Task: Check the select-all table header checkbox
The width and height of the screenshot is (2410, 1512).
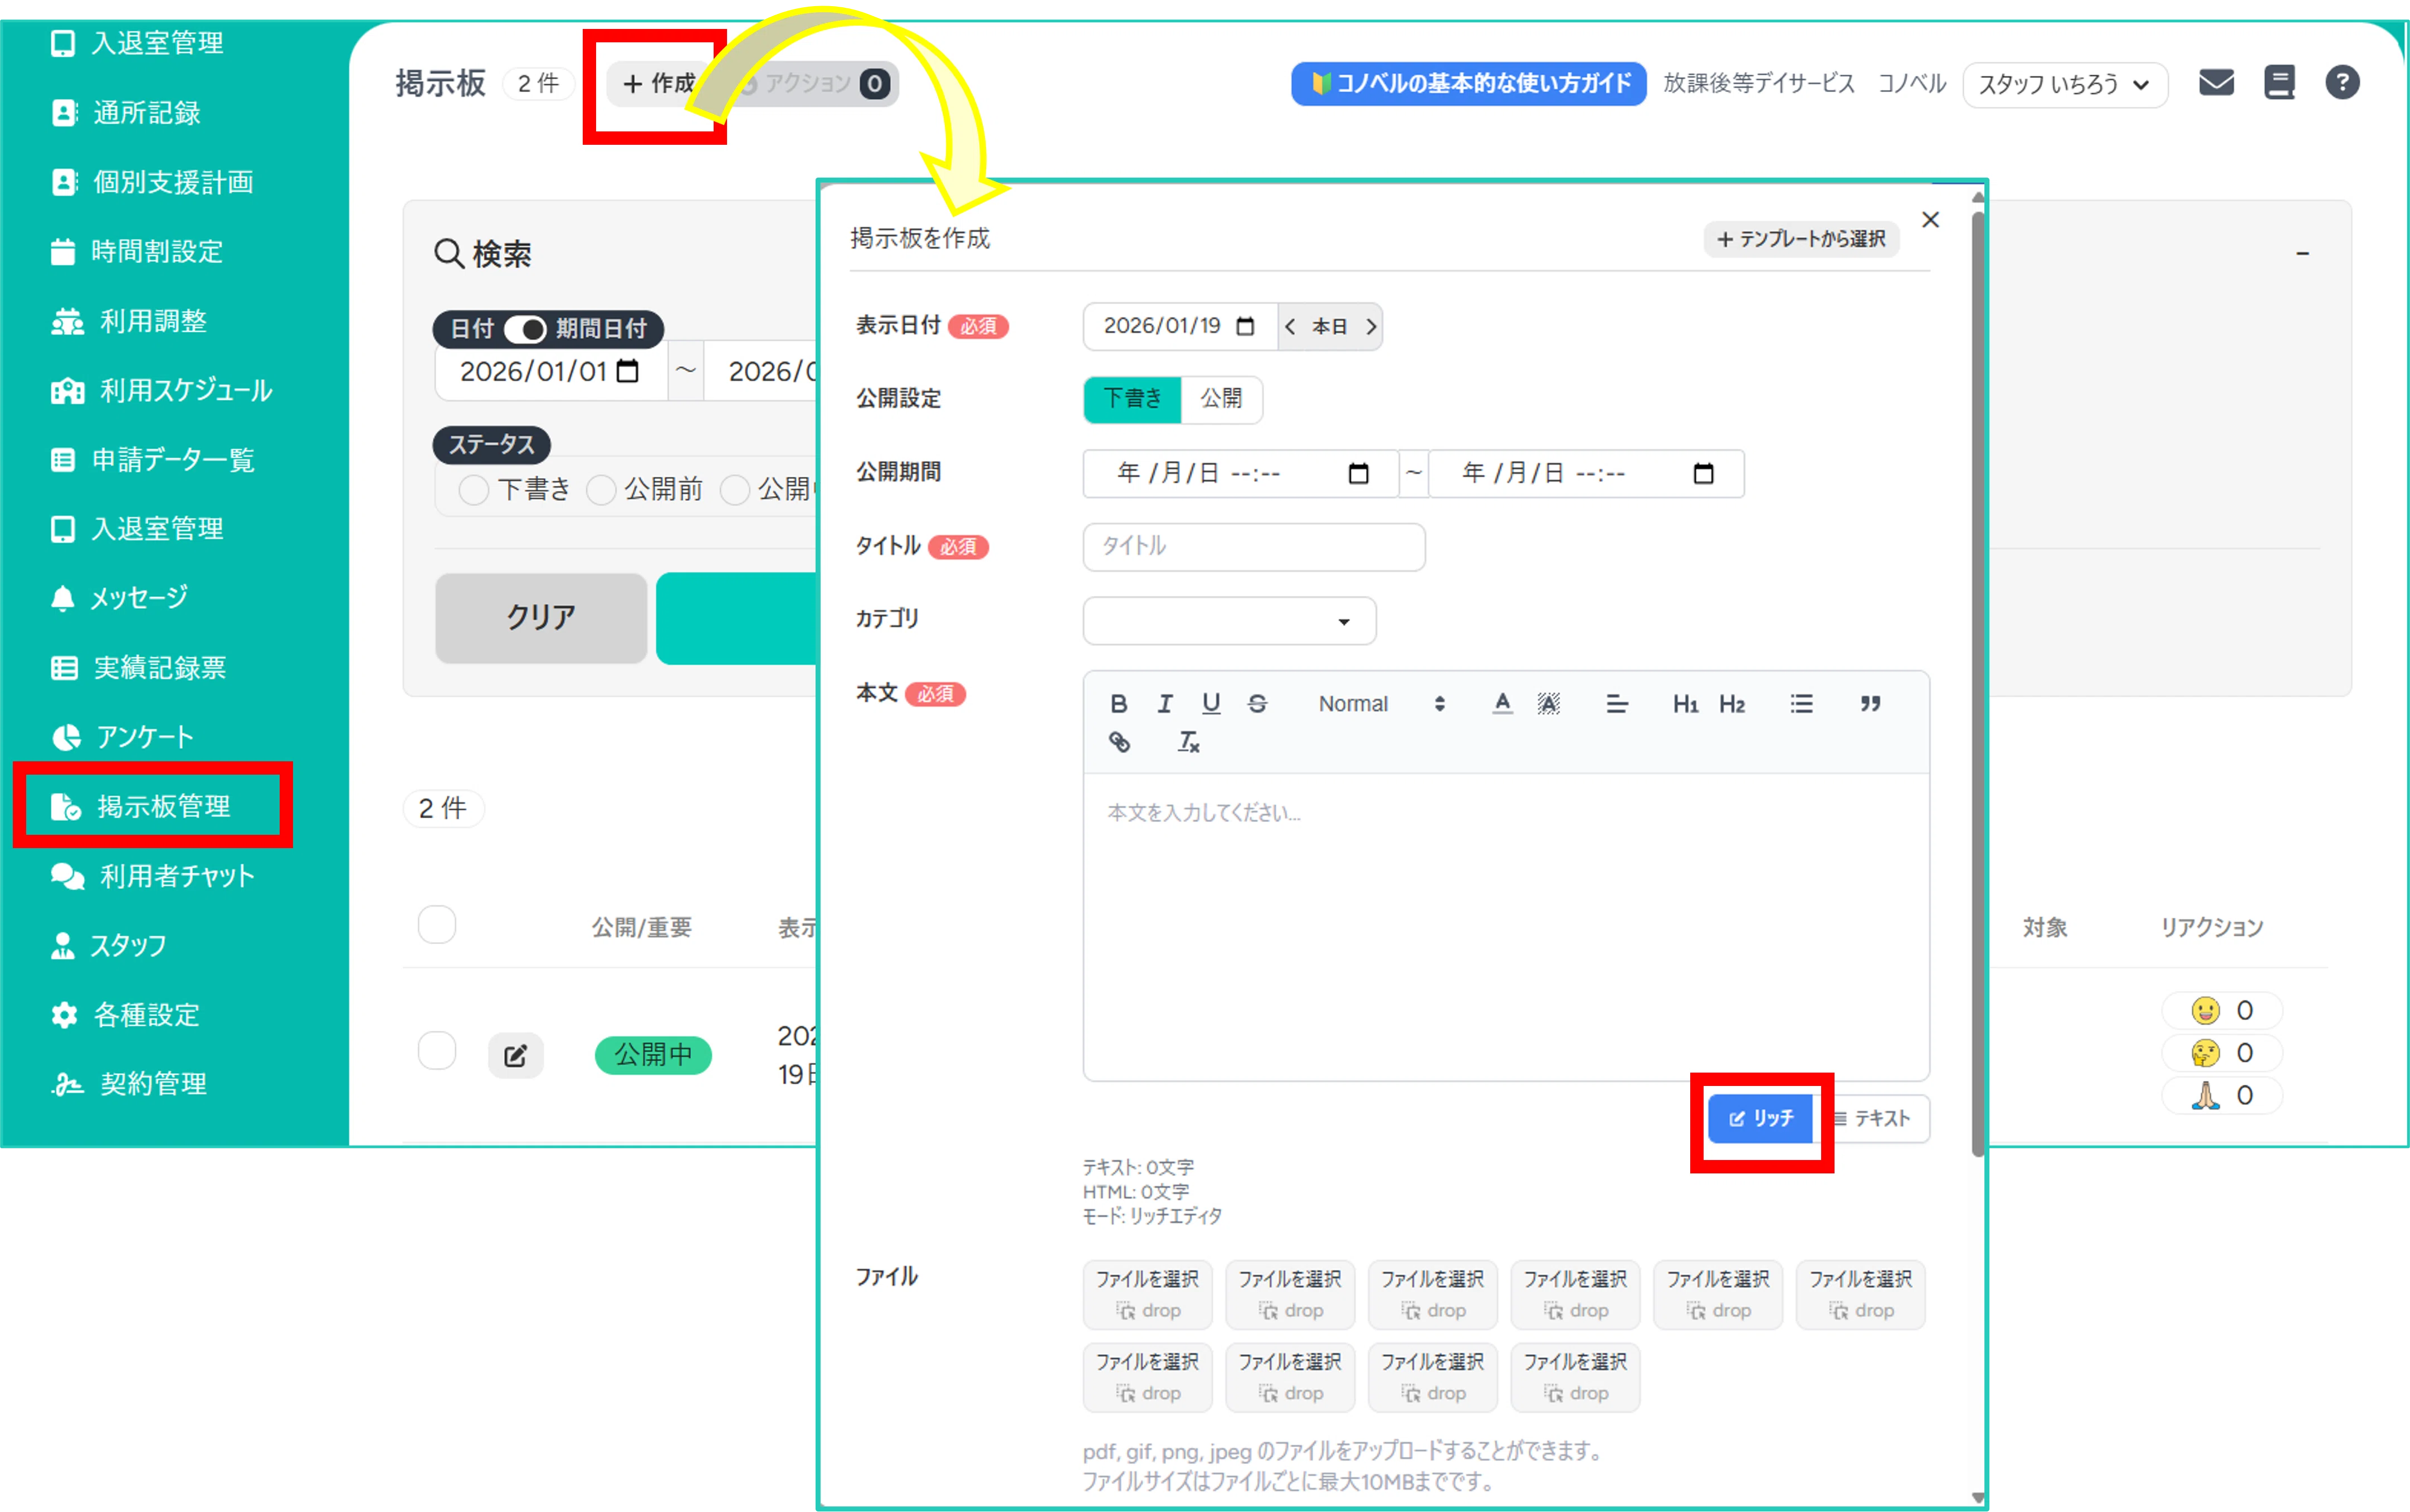Action: (437, 925)
